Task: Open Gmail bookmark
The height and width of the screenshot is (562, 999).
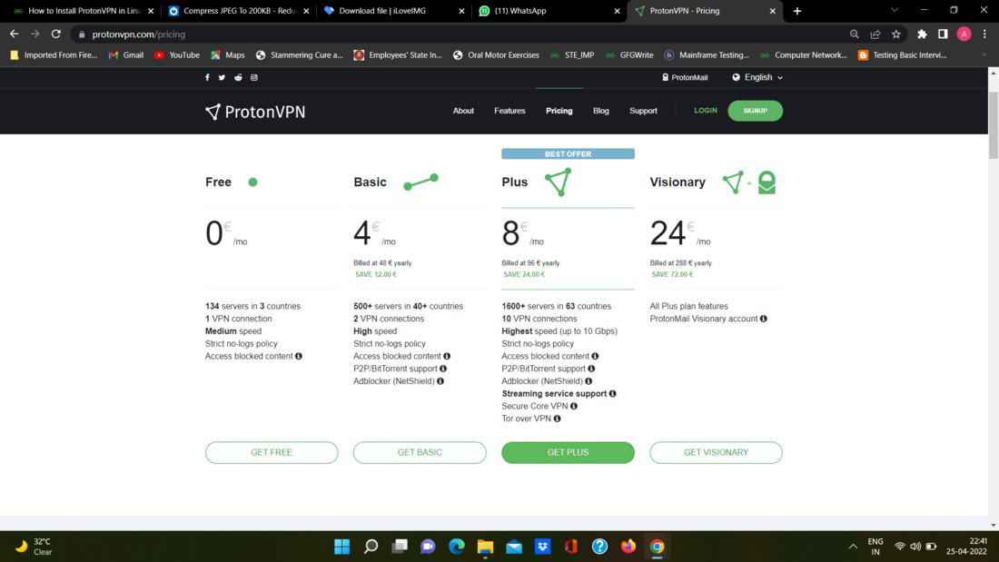Action: pos(126,54)
